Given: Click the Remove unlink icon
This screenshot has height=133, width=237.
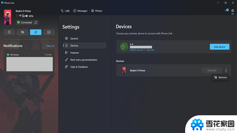Looking at the screenshot, I should point(216,77).
